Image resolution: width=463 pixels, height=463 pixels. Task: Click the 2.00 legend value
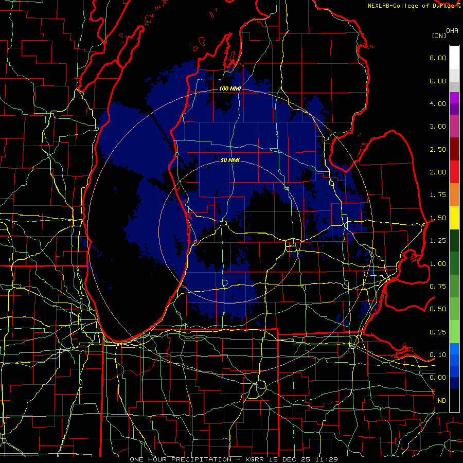[x=438, y=172]
